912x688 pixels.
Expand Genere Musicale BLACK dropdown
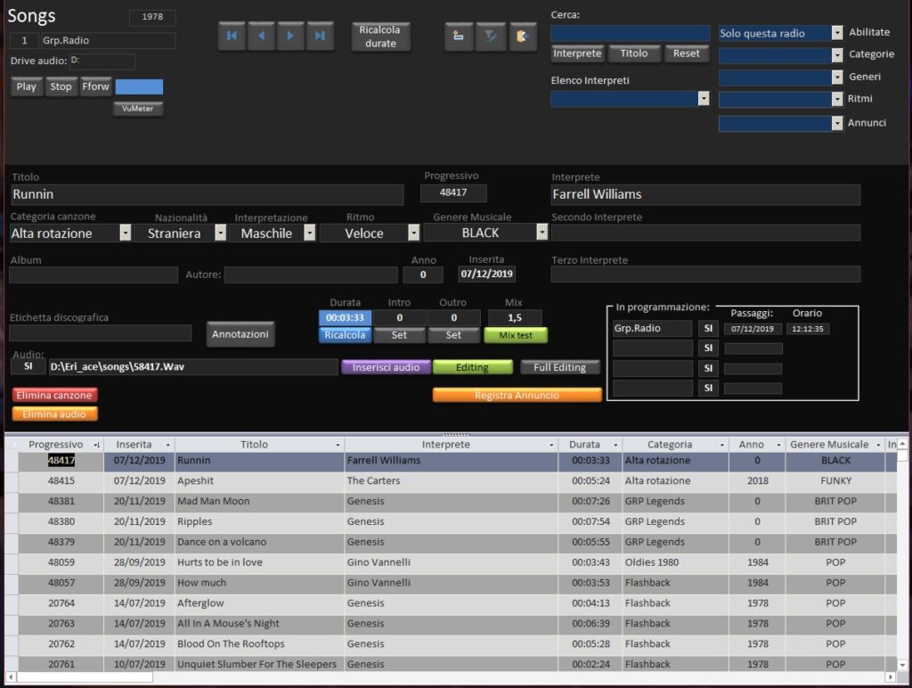(542, 233)
